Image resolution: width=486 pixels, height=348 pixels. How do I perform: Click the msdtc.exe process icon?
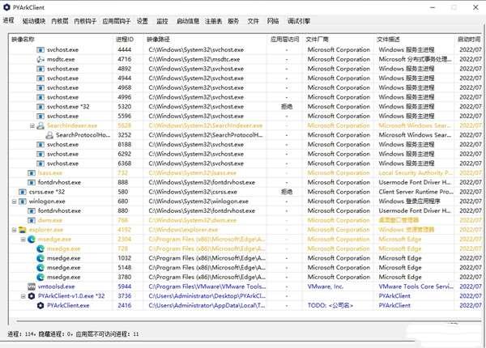pos(40,59)
